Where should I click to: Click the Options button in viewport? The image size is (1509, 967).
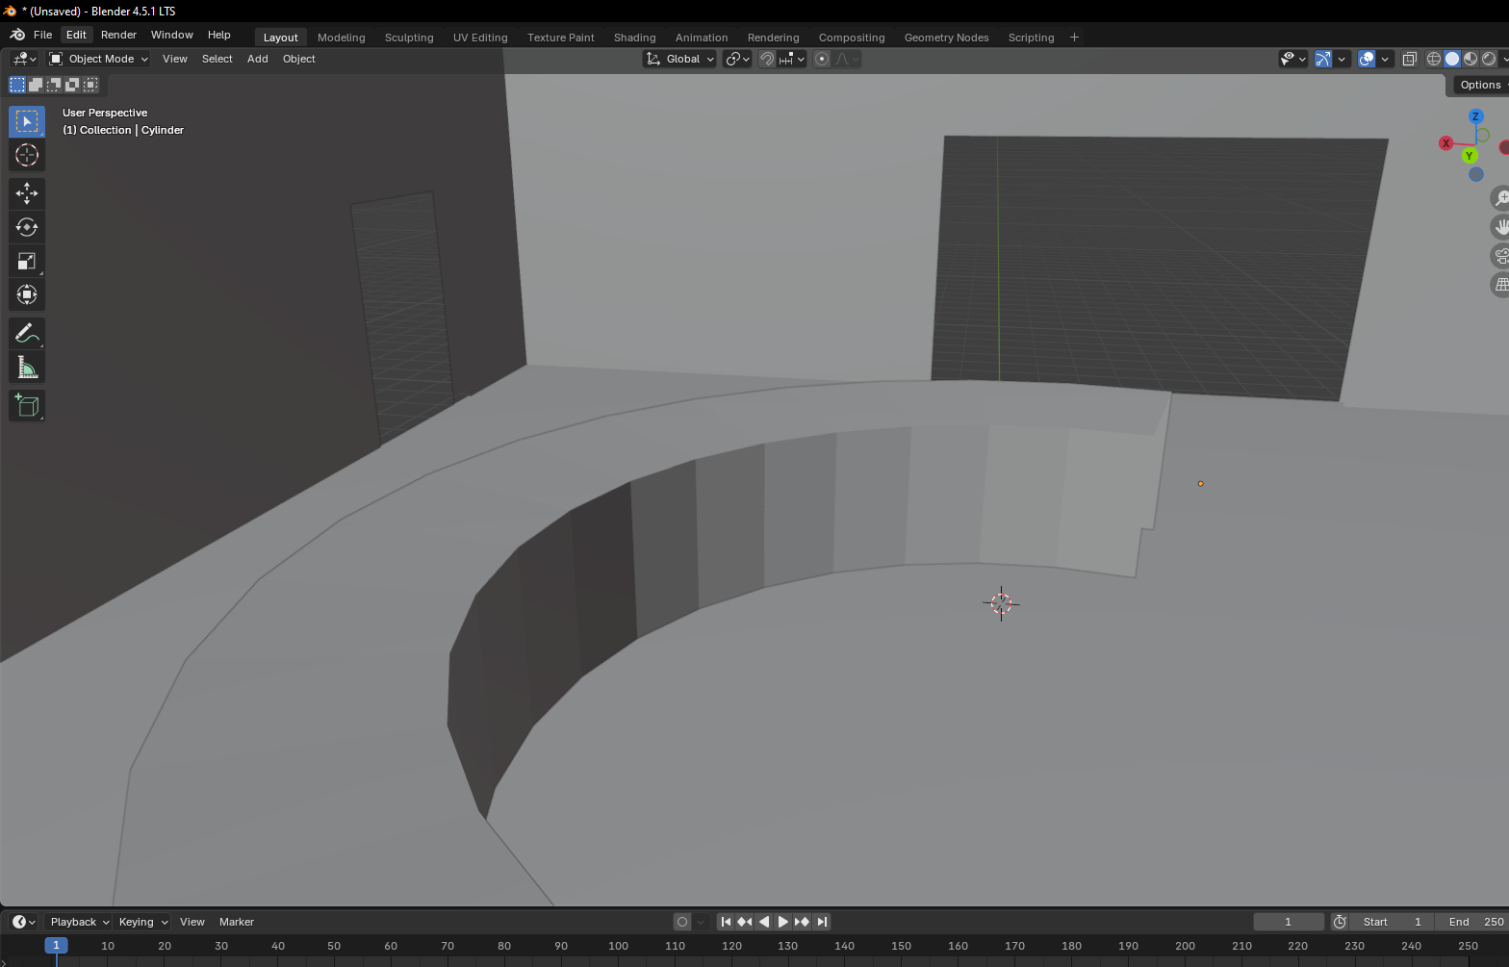click(x=1479, y=85)
